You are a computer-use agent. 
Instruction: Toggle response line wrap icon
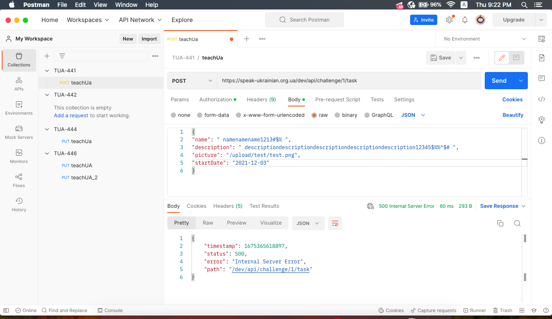[x=335, y=223]
